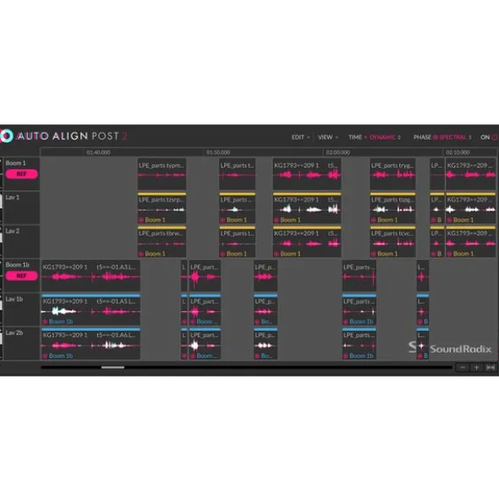Click reference icon under LPE_parts tcvc clip

pyautogui.click(x=373, y=254)
